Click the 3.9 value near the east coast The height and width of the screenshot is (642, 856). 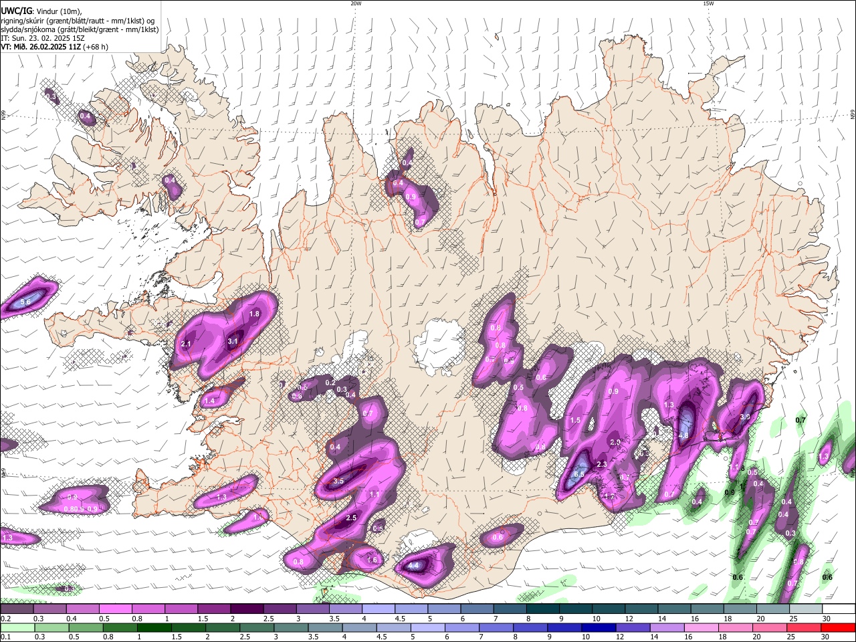[745, 417]
